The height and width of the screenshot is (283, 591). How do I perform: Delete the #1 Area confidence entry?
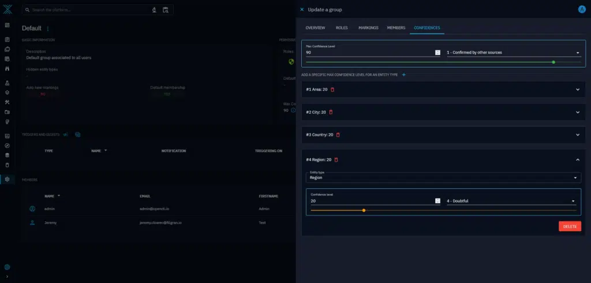[332, 90]
